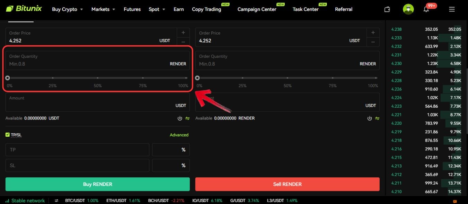The image size is (468, 204).
Task: Click the buy Order Quantity field
Action: (x=98, y=60)
